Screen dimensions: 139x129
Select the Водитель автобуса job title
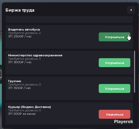click(x=24, y=29)
